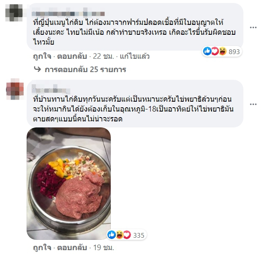The height and width of the screenshot is (257, 261).
Task: Open the 19 ชม. timestamp link
Action: tap(103, 248)
